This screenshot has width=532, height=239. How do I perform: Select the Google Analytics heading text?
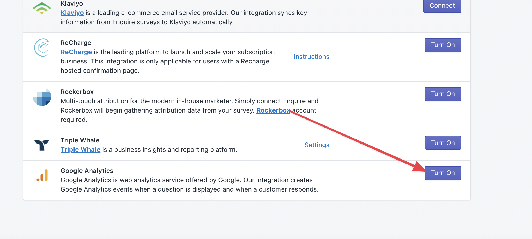[x=87, y=171]
